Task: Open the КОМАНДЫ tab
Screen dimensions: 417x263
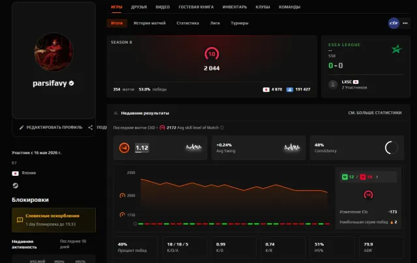Action: coord(289,7)
